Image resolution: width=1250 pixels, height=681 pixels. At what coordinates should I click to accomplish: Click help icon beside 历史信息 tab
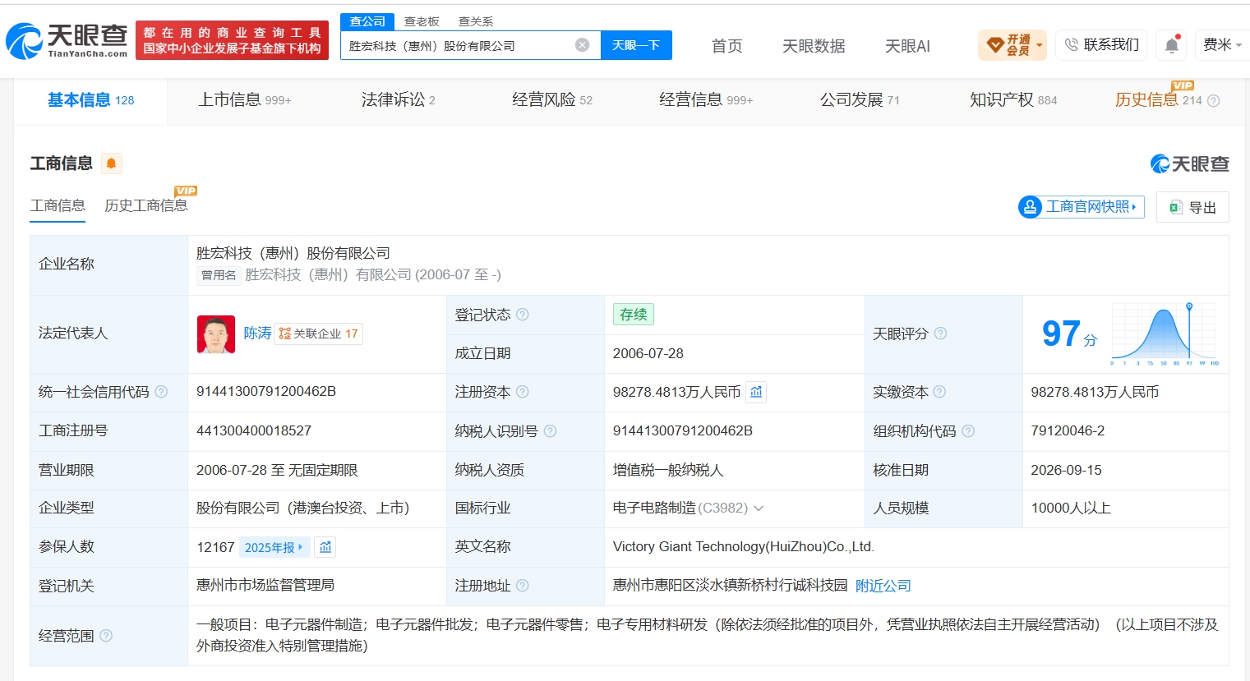pos(1214,101)
